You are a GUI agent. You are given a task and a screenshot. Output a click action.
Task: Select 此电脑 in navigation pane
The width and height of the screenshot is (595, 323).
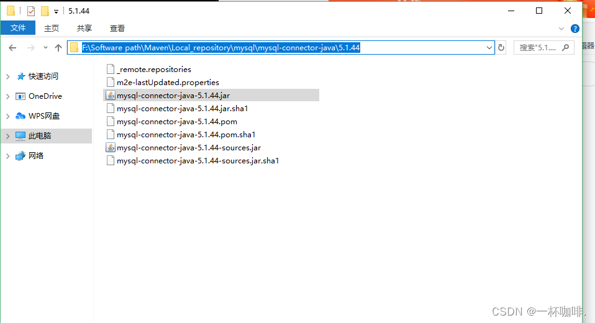(x=40, y=136)
